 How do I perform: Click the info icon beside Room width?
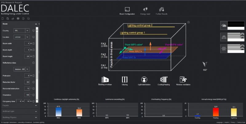click(x=34, y=44)
